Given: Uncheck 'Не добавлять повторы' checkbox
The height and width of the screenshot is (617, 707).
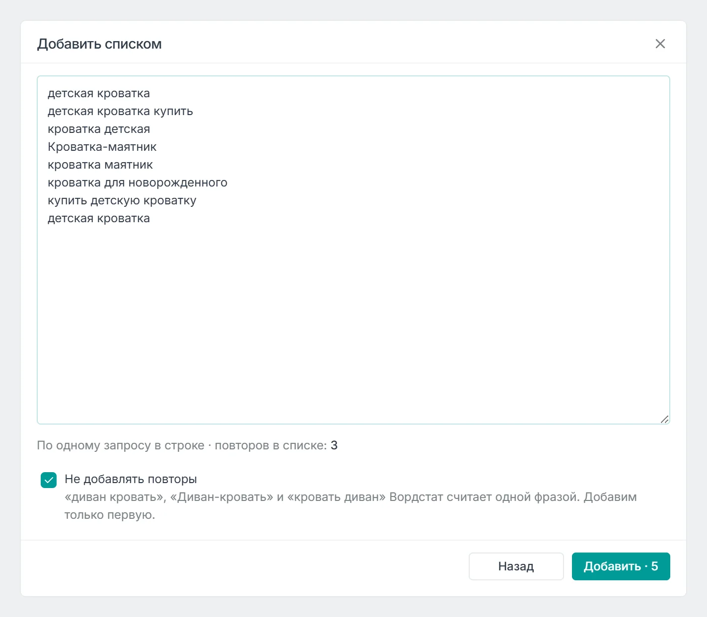Looking at the screenshot, I should 49,480.
